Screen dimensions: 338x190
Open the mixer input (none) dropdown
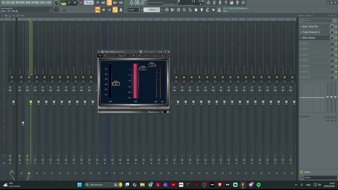(x=318, y=21)
